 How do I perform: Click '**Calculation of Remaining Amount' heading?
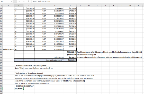pos(29,73)
